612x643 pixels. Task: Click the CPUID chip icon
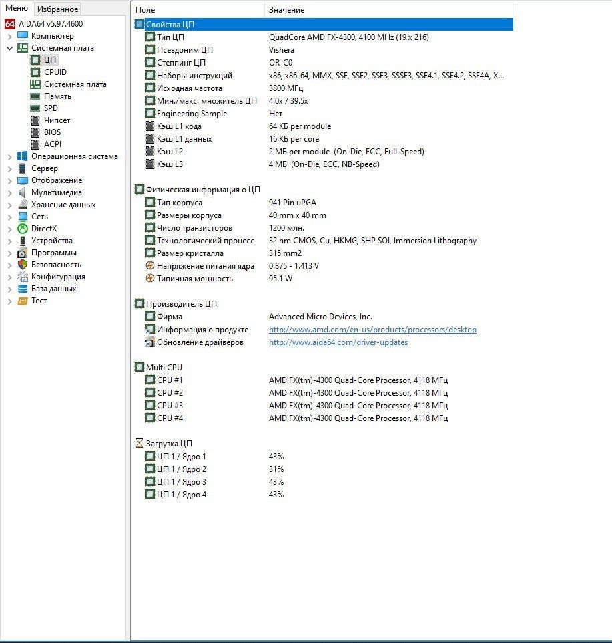point(35,72)
